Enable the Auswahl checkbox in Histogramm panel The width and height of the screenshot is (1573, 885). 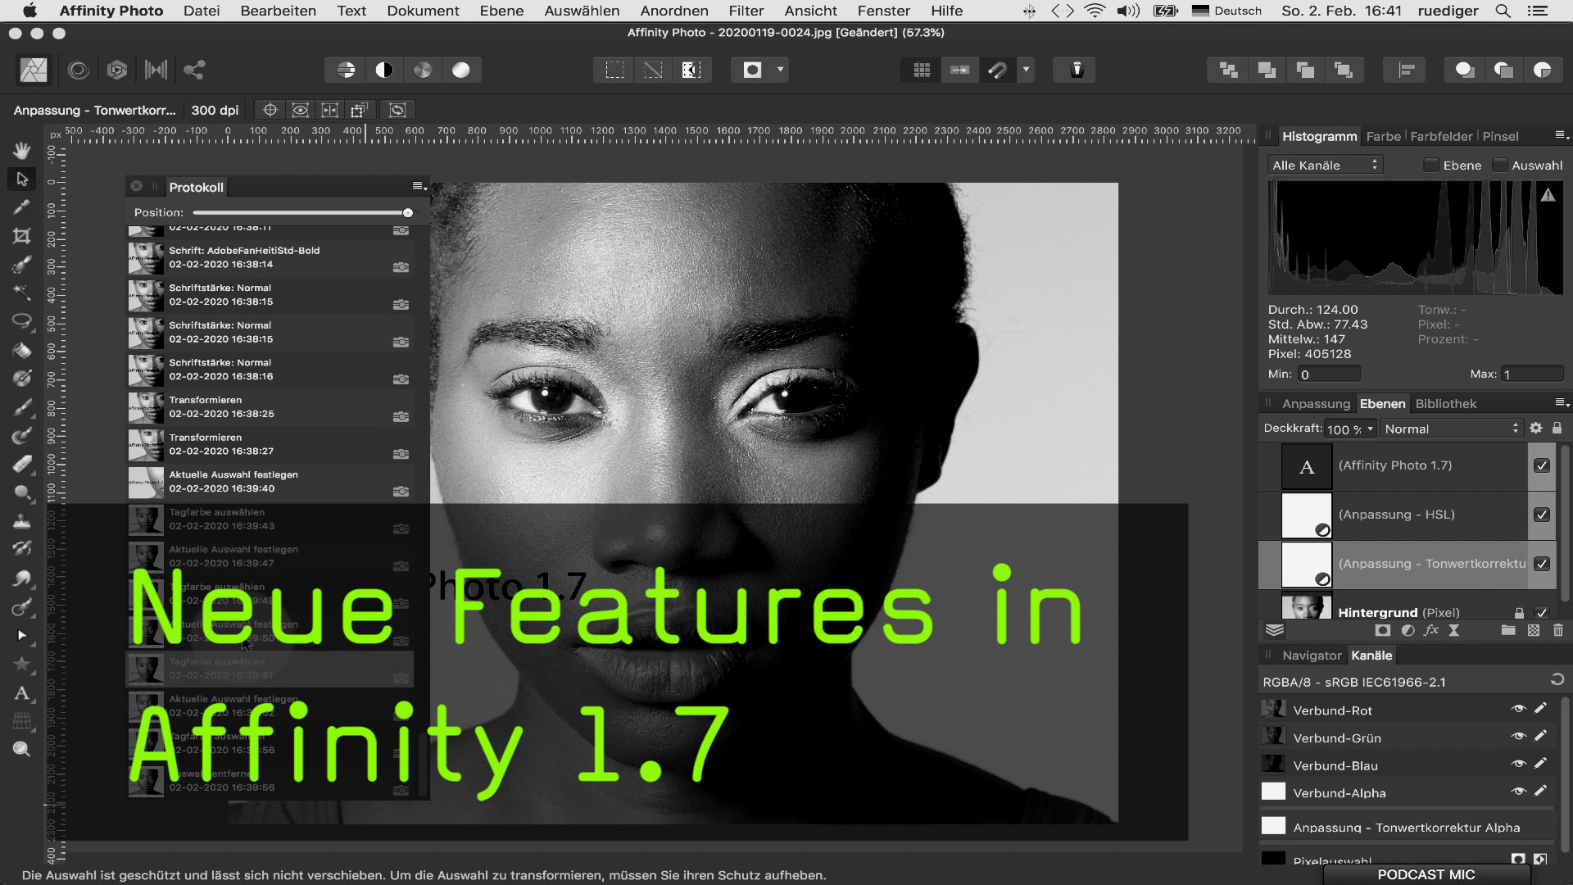tap(1500, 166)
